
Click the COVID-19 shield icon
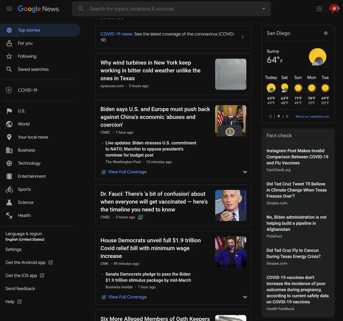click(9, 90)
